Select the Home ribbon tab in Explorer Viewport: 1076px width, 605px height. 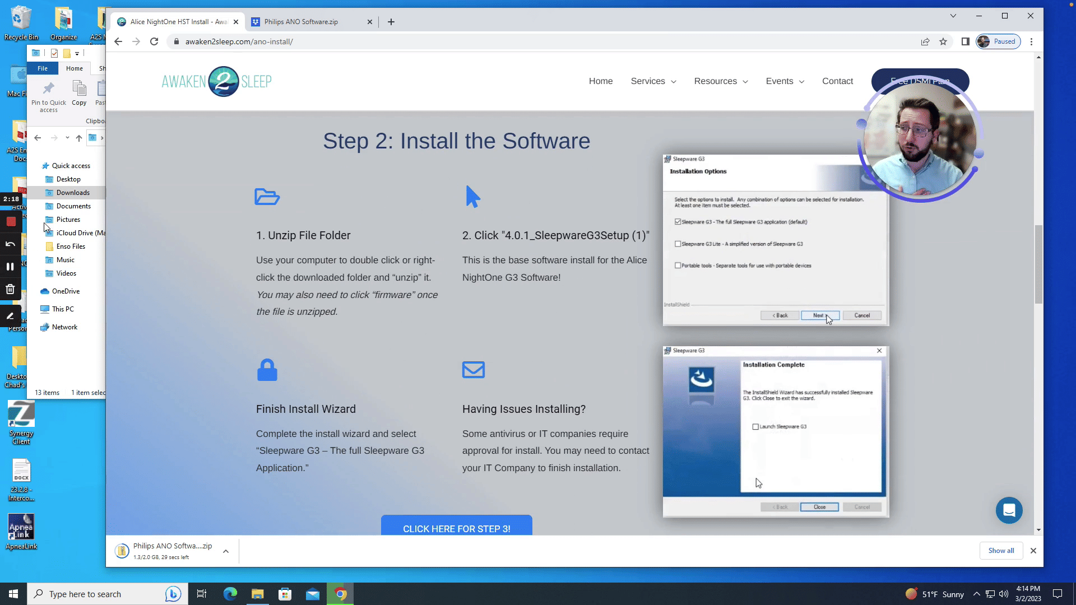click(x=74, y=68)
